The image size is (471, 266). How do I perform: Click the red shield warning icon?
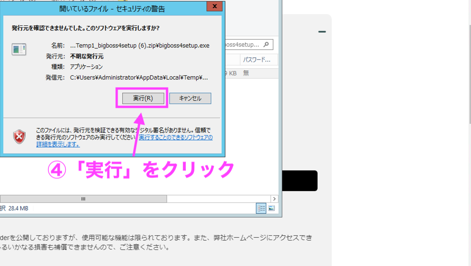(x=19, y=137)
